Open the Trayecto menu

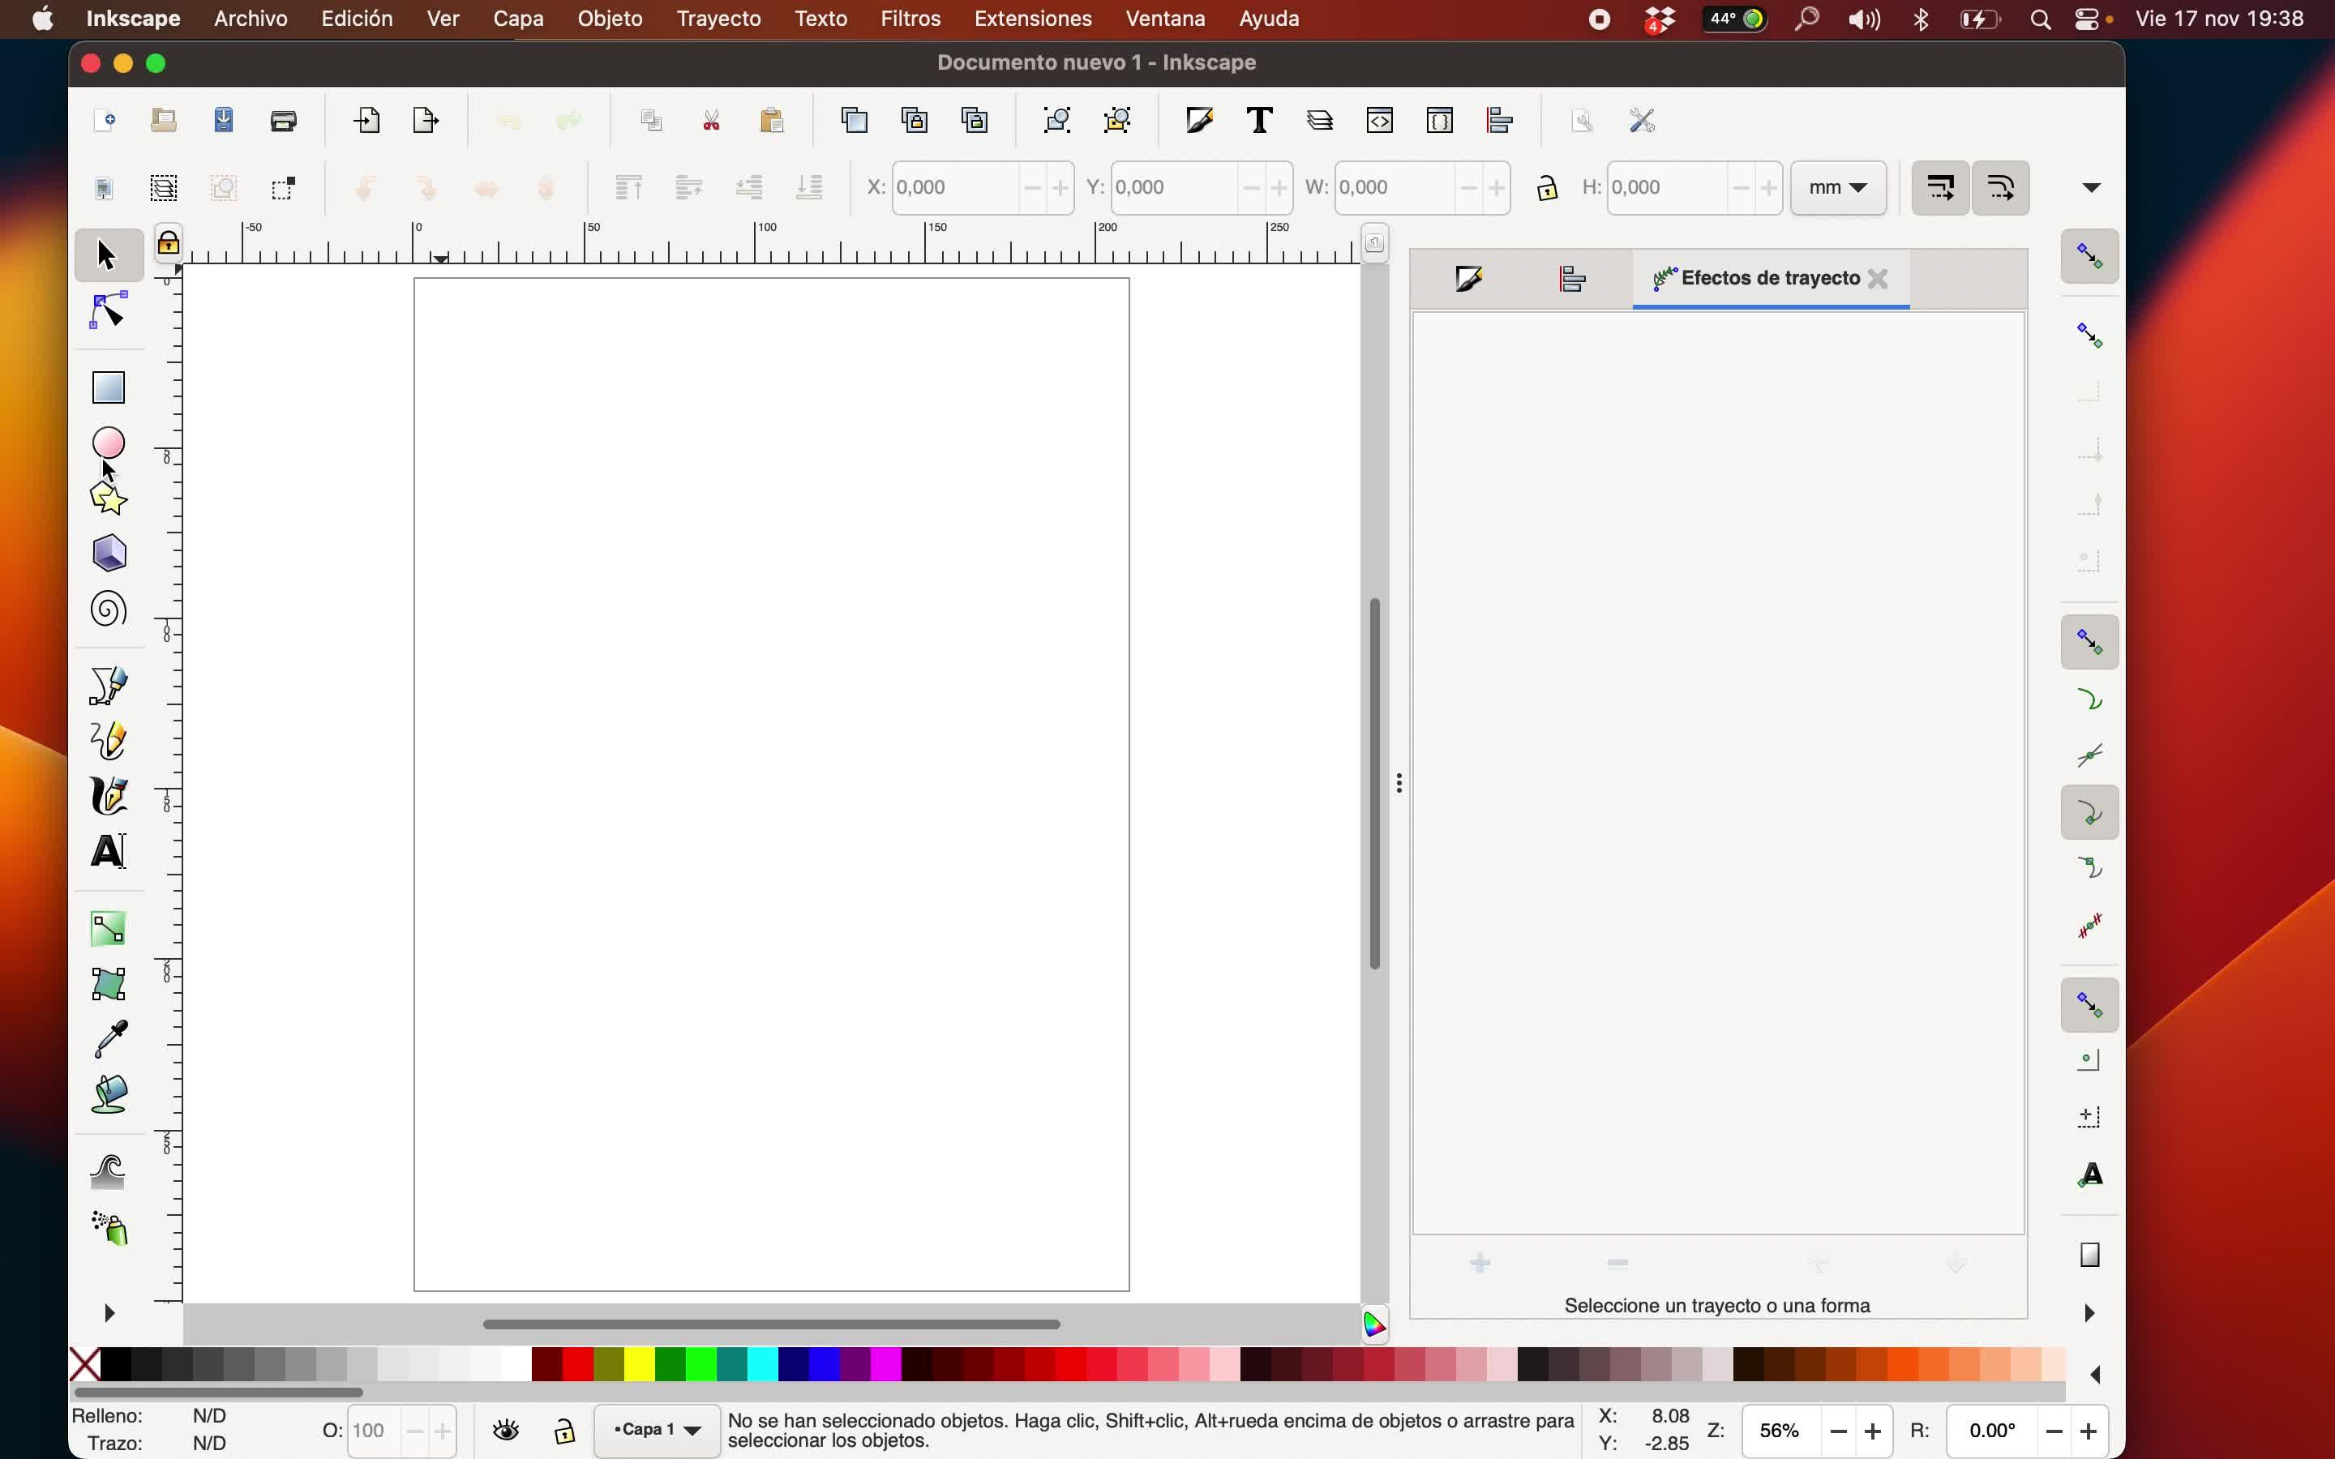[718, 19]
